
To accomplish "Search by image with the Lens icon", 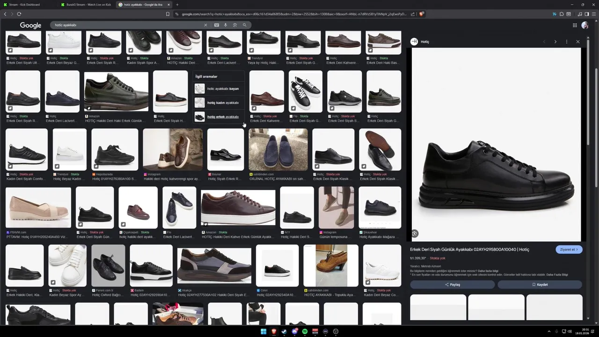I will click(x=235, y=25).
